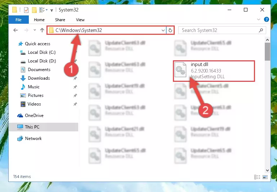The image size is (277, 192).
Task: Refresh the System32 folder
Action: click(170, 30)
